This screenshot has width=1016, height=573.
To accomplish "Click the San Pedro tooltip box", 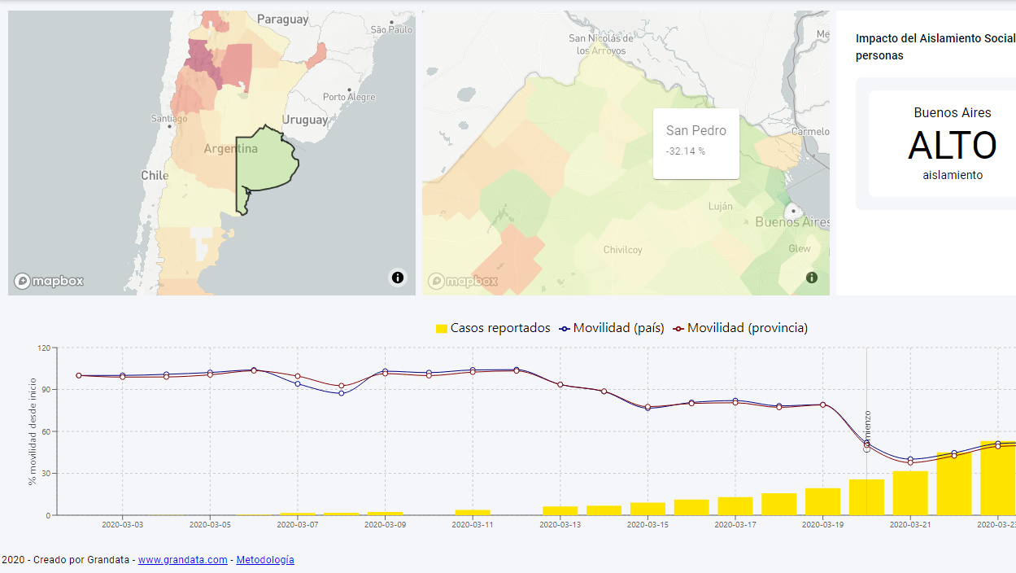I will pos(696,143).
